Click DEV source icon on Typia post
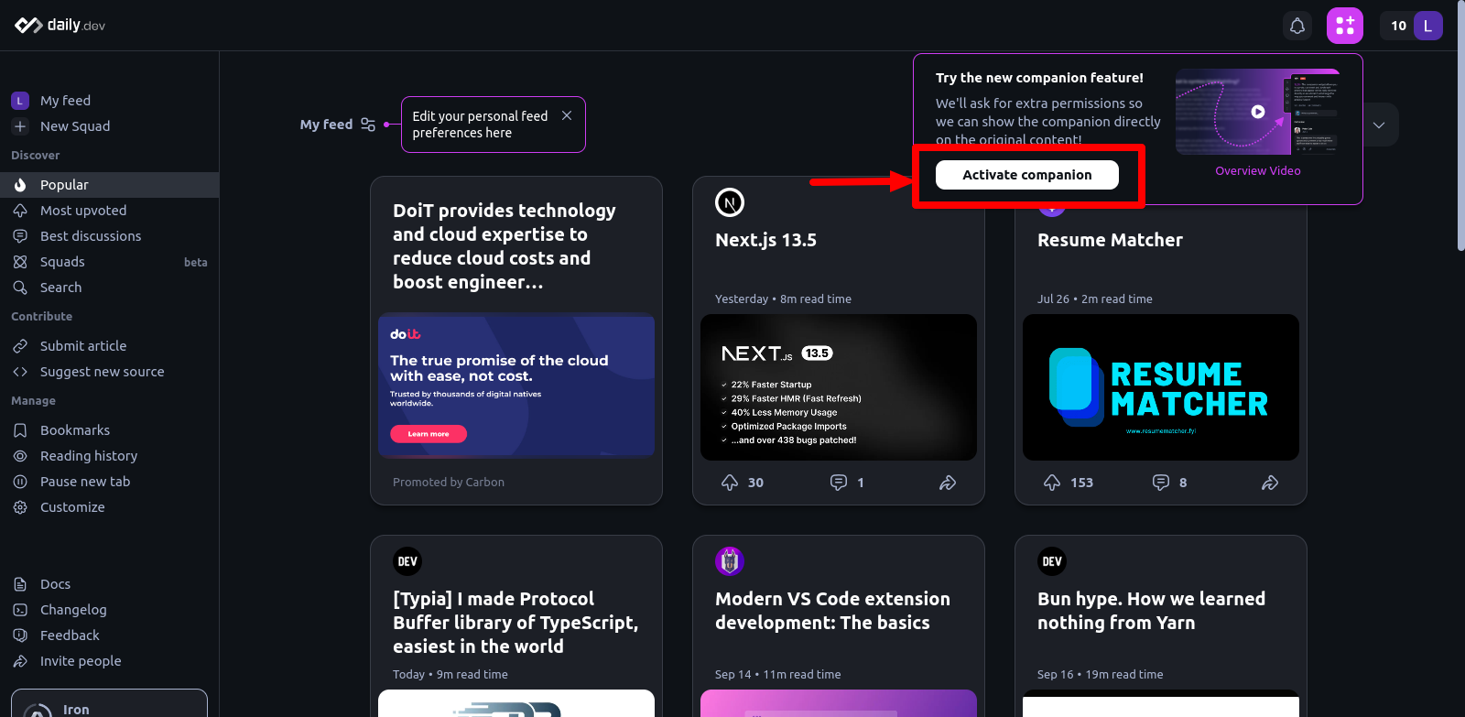 pyautogui.click(x=407, y=561)
